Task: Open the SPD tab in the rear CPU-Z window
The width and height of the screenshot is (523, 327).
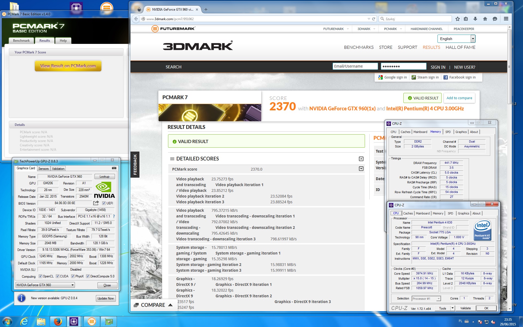Action: coord(448,132)
